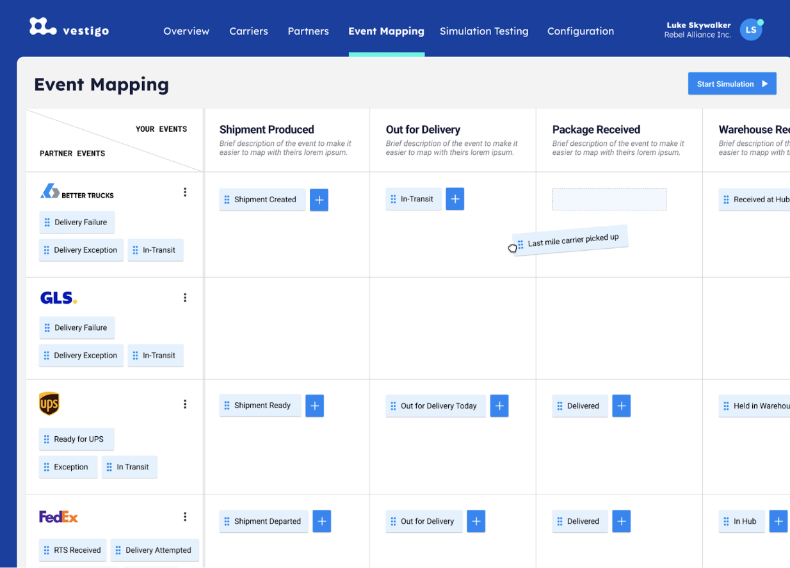Open the FedEx partner options menu
The image size is (790, 568).
tap(185, 516)
